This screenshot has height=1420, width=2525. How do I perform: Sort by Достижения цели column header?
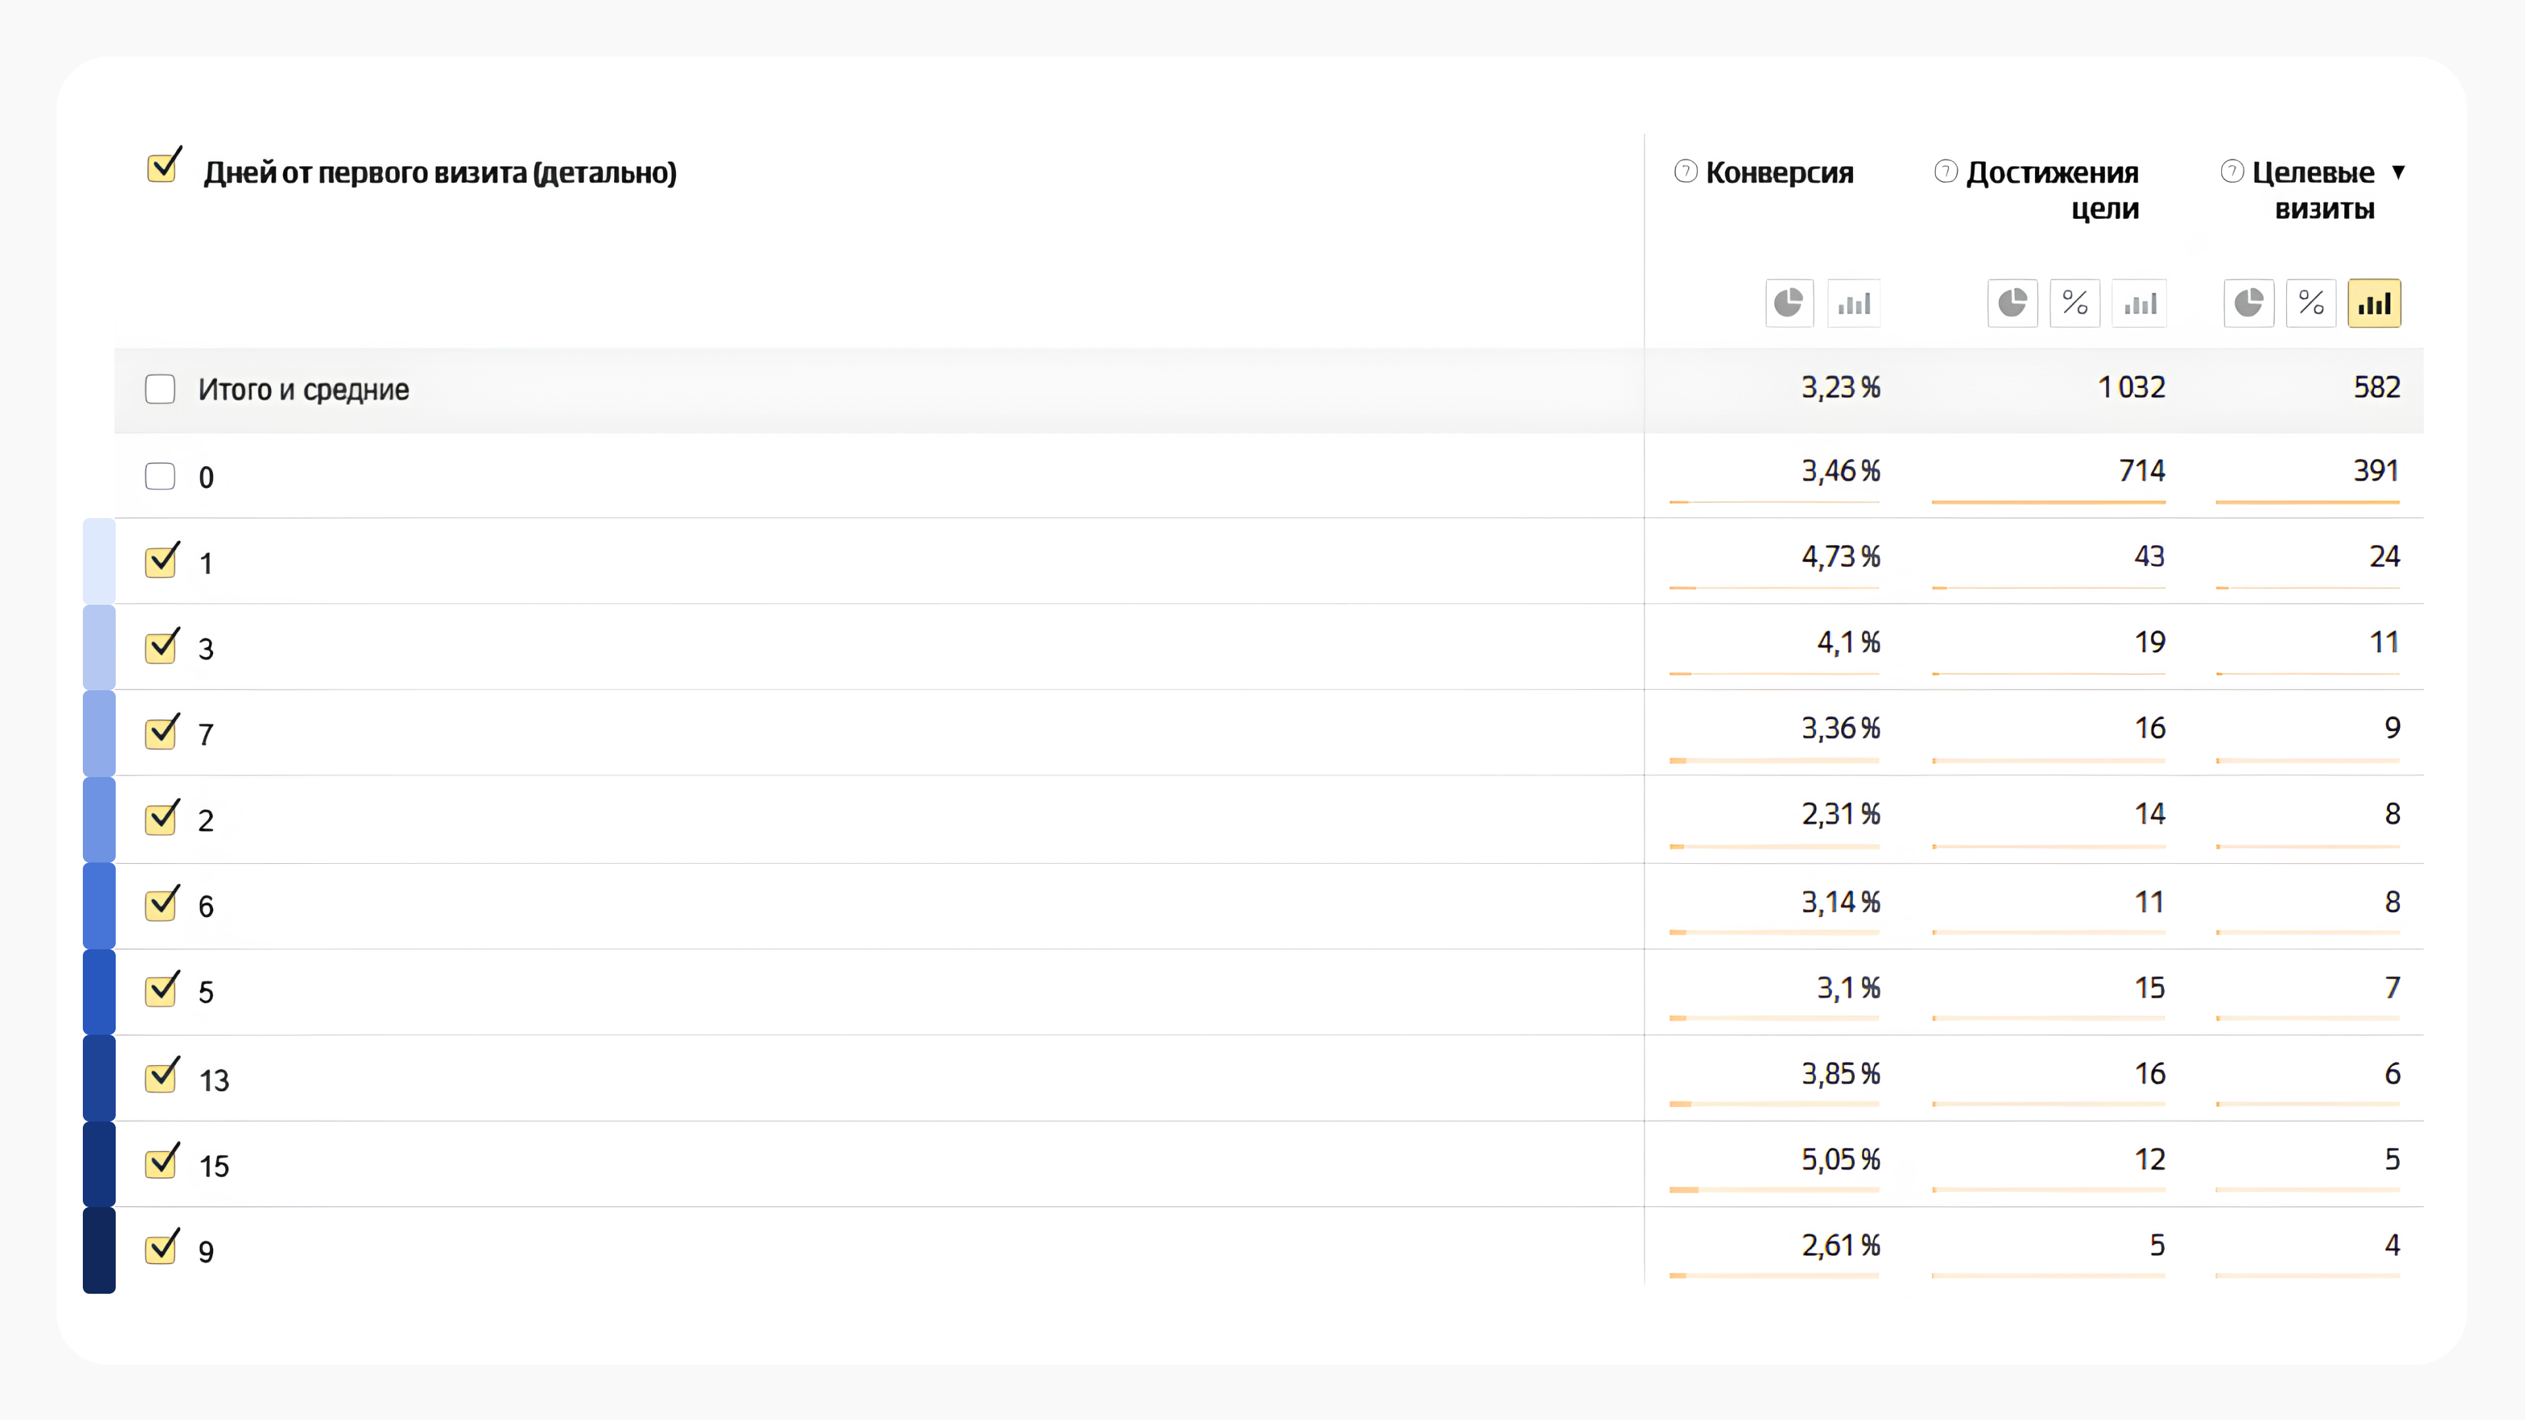[x=2052, y=190]
